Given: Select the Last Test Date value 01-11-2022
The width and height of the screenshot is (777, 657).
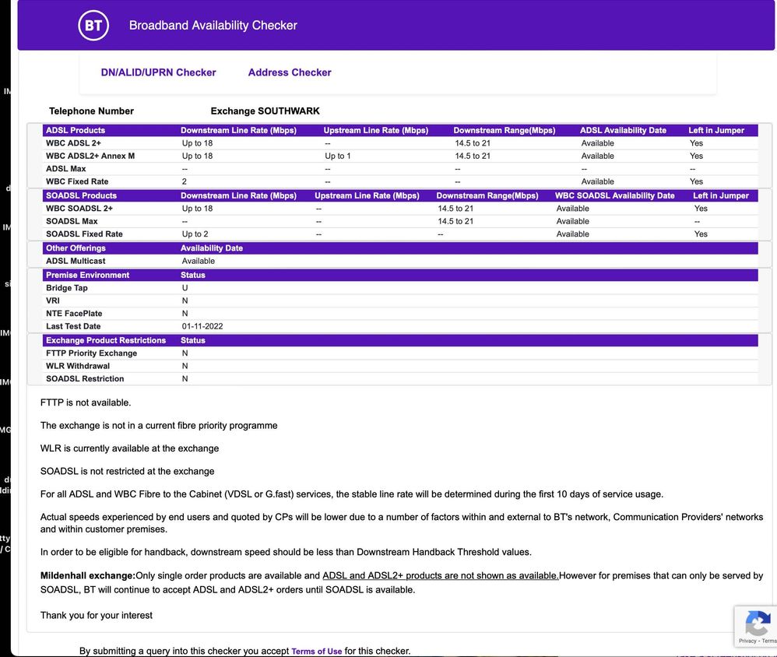Looking at the screenshot, I should [x=202, y=327].
